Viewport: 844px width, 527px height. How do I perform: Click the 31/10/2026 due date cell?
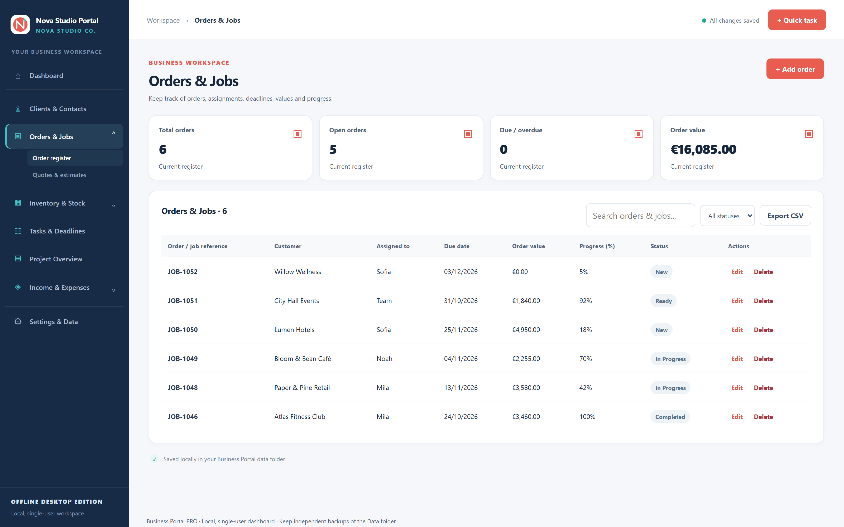460,300
